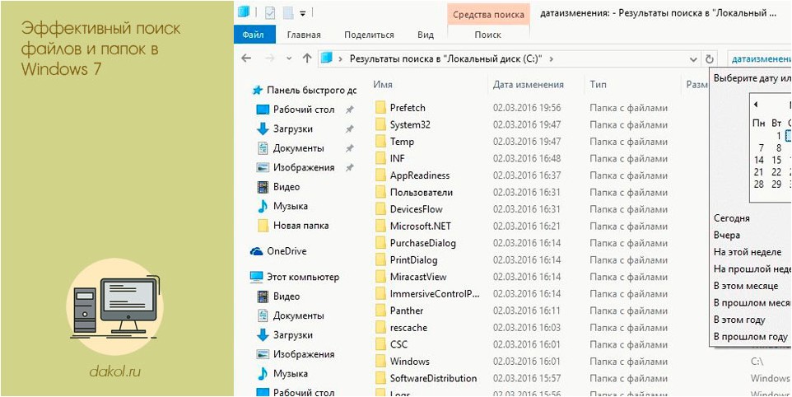Sort by the Имя column header
Screen dimensions: 792x397
pyautogui.click(x=383, y=85)
